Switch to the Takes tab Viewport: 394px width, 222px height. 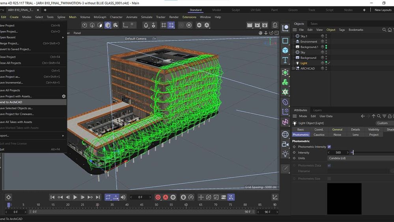tap(314, 24)
